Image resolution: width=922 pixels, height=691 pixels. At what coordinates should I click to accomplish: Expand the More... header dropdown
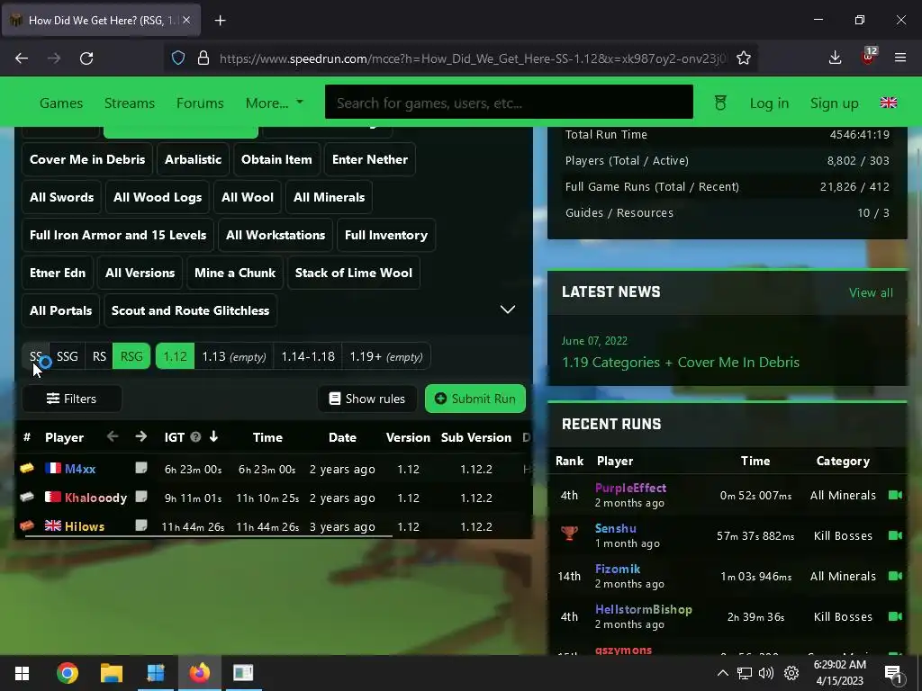[274, 103]
